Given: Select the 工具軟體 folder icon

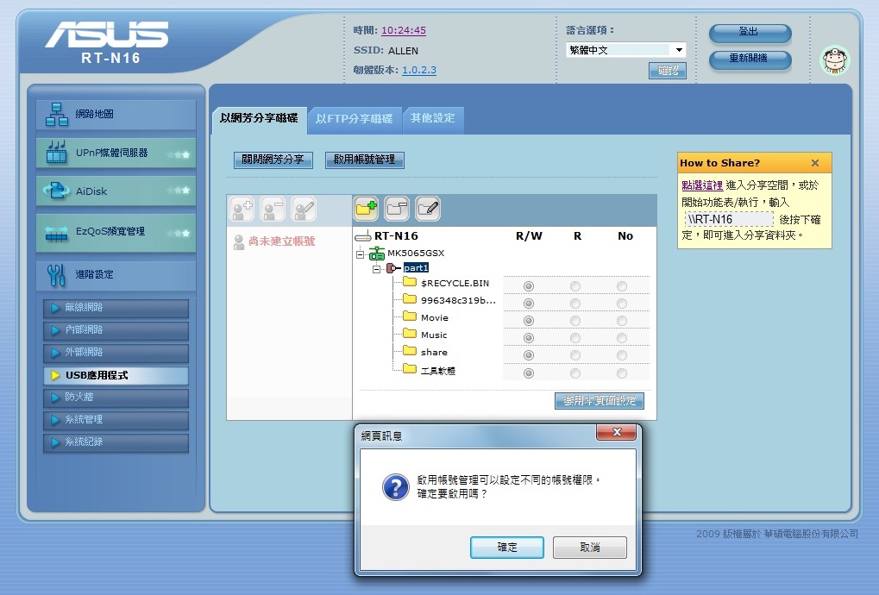Looking at the screenshot, I should (x=410, y=369).
